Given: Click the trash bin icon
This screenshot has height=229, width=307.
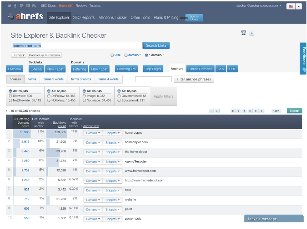Looking at the screenshot, I should tap(243, 33).
